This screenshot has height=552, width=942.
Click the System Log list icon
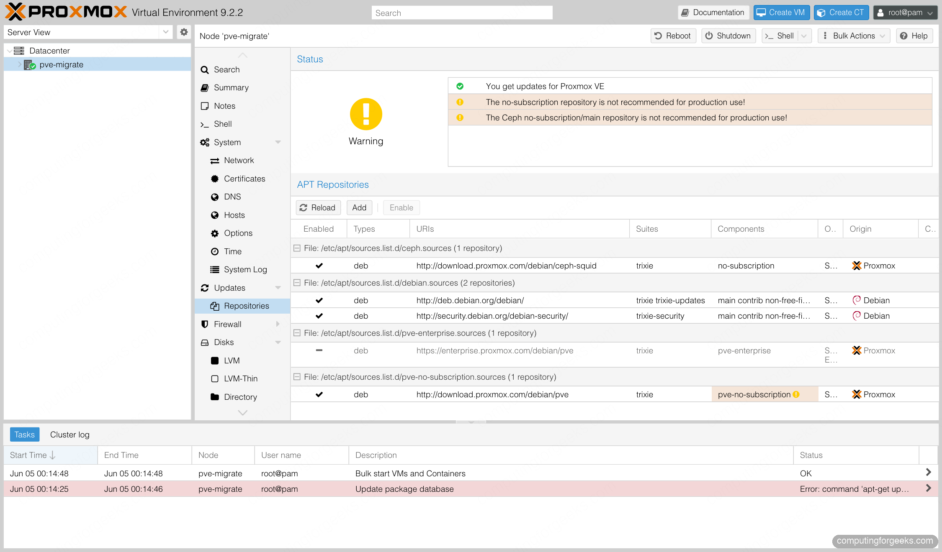(215, 270)
